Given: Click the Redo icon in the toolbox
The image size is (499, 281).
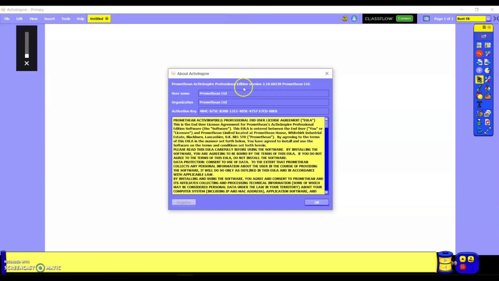Looking at the screenshot, I should tap(488, 131).
